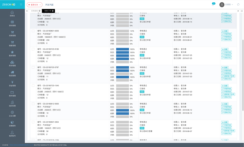Click 申请完结 for order CG-20180725-9180
Viewport: 244px width, 147px height.
click(226, 55)
